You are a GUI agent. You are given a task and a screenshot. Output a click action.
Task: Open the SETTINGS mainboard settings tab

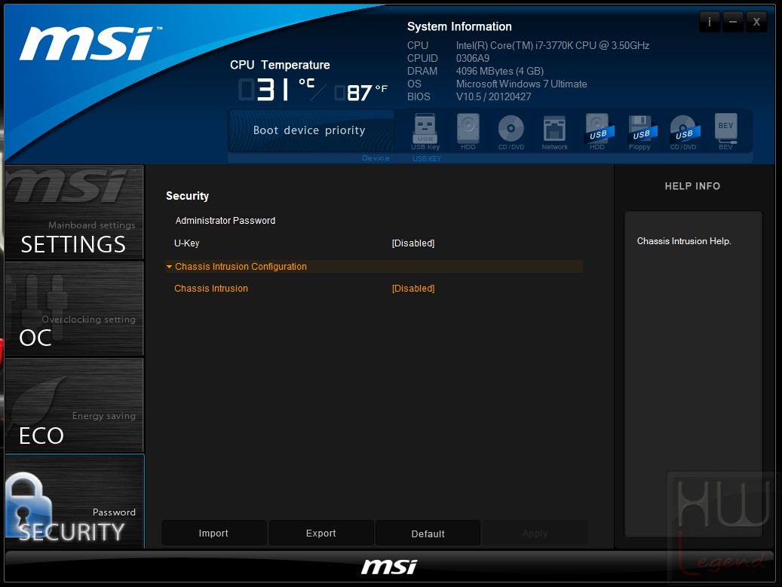(74, 212)
